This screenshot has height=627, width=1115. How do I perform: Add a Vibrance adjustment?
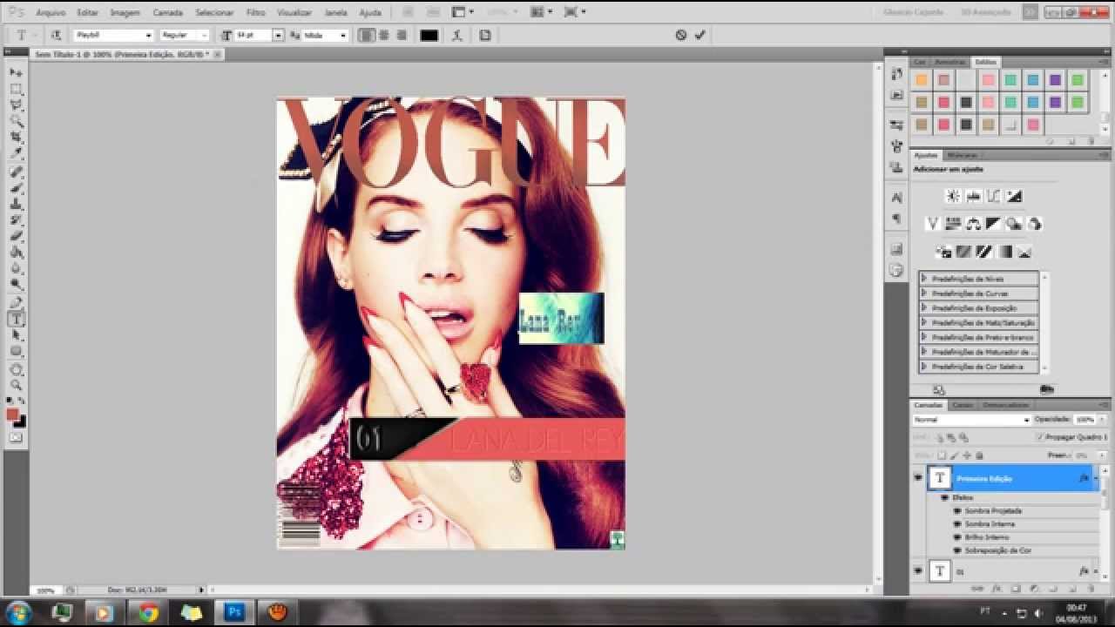(x=932, y=224)
